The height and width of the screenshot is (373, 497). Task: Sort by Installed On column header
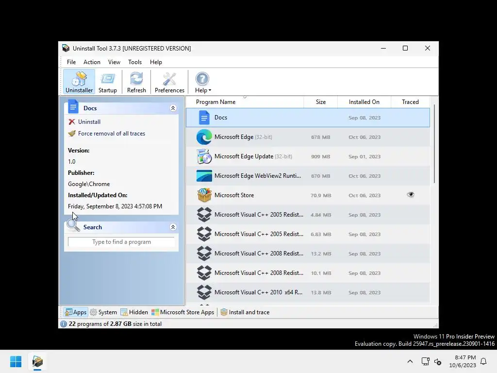tap(364, 102)
